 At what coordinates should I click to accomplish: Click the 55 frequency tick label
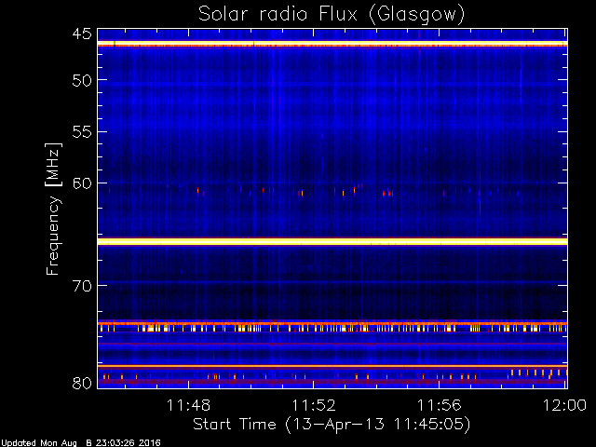click(x=82, y=132)
